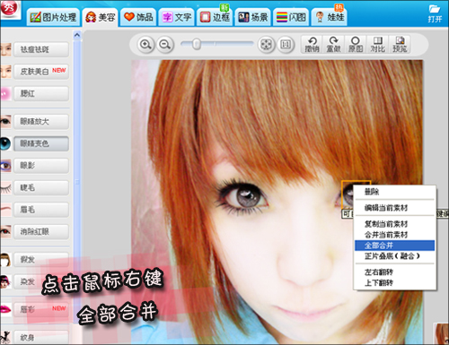449x345 pixels.
Task: Switch to the 美容 tab
Action: (x=101, y=17)
